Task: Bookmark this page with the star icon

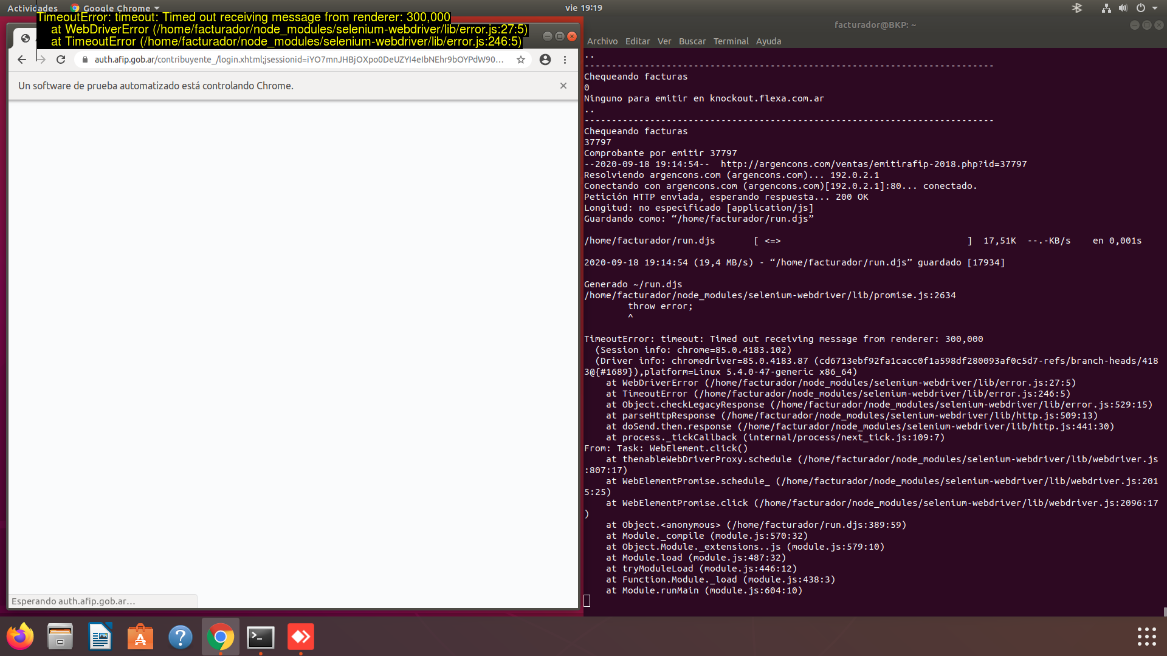Action: [521, 60]
